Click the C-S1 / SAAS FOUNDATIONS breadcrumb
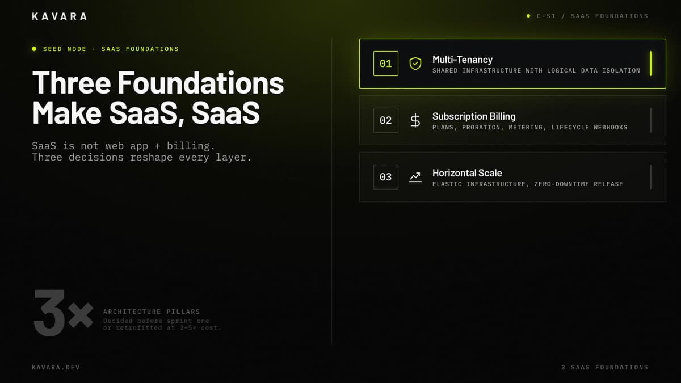Screen dimensions: 681x383 592,16
